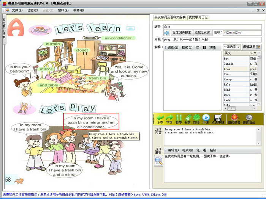The image size is (266, 199).
Task: Go to previous page (上页)
Action: 160,119
